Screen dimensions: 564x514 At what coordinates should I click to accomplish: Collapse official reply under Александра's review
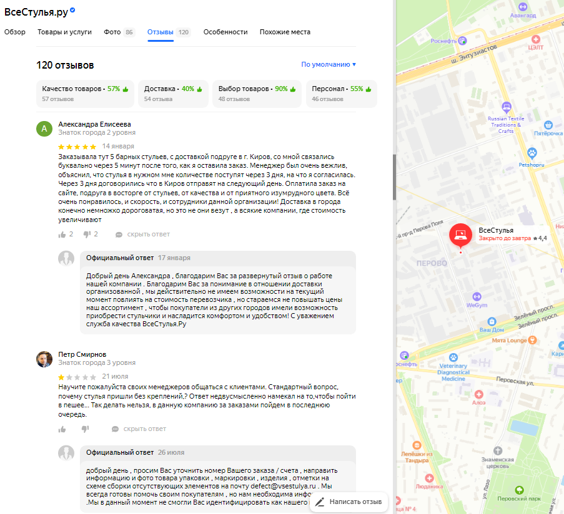point(143,235)
